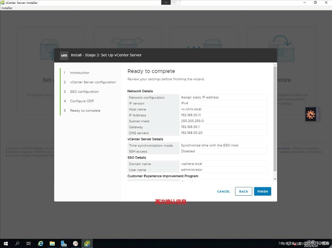Click the Subnet mask value 255.255.255.0

coord(192,121)
